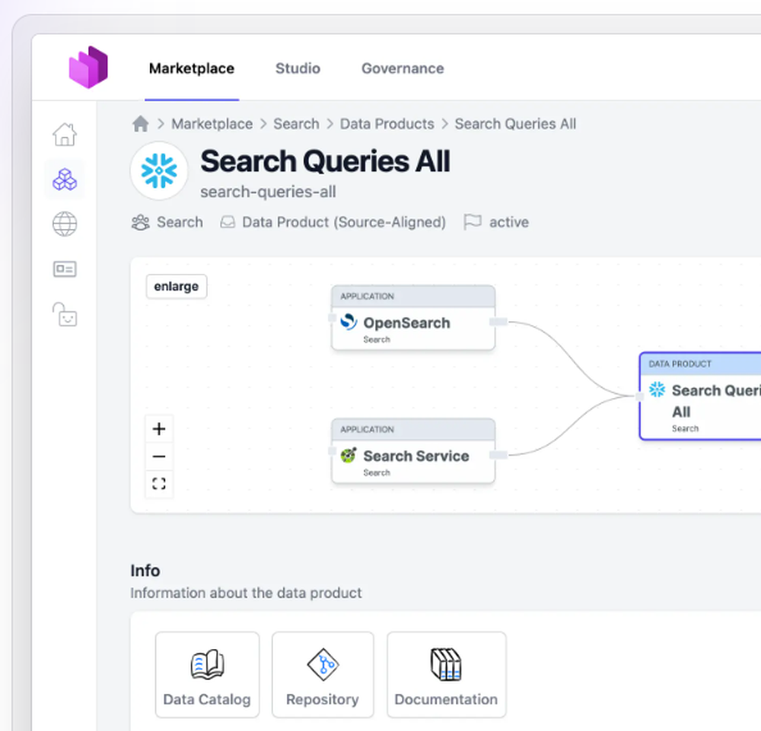The width and height of the screenshot is (761, 731).
Task: Click the Search Queries All page title
Action: (x=325, y=161)
